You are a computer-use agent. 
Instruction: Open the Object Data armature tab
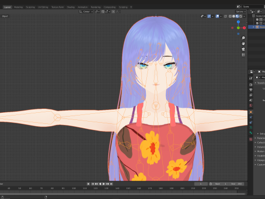(x=251, y=128)
